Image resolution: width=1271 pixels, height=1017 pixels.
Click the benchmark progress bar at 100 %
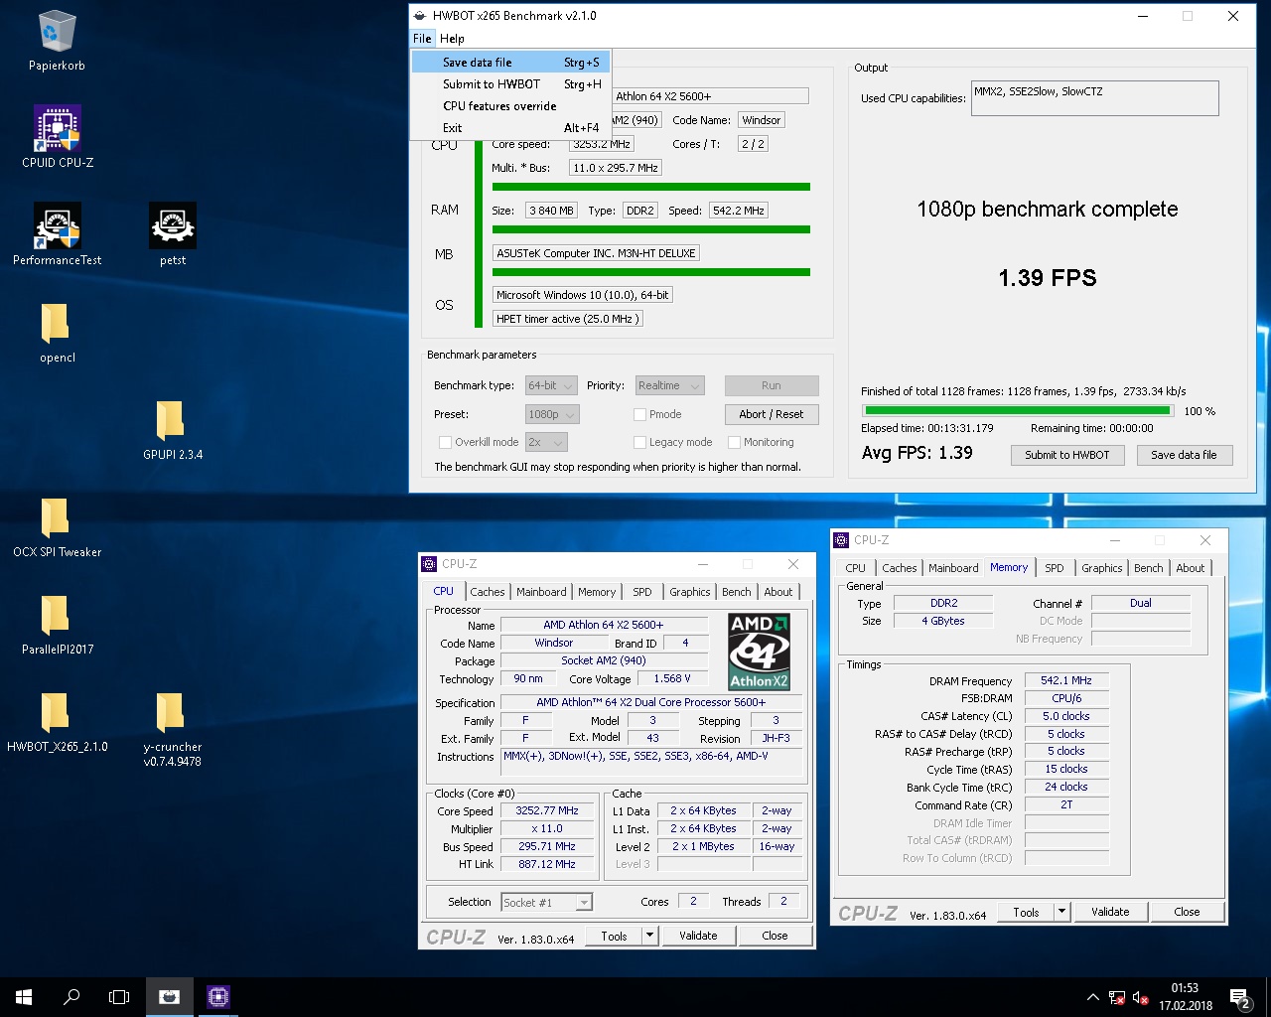point(1018,410)
